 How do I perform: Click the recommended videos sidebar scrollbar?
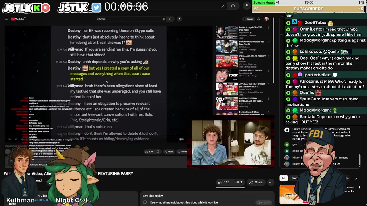[x=274, y=50]
